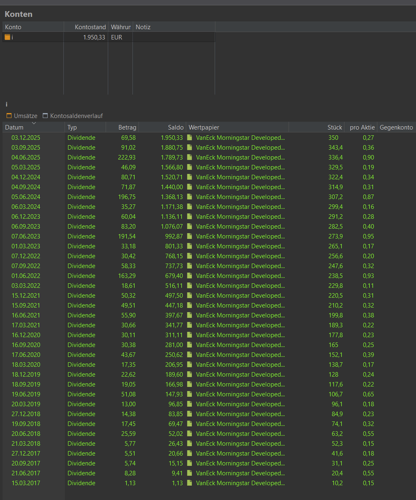This screenshot has height=500, width=416.
Task: Click document icon in 07.06.2023 dividend row
Action: 190,236
